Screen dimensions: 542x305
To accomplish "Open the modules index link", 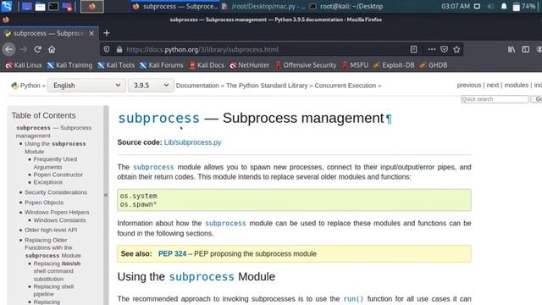I will click(x=516, y=85).
